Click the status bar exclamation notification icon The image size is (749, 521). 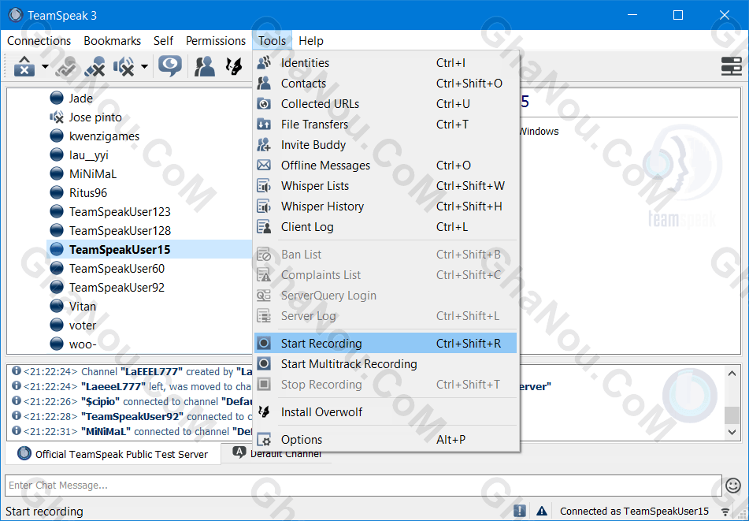pyautogui.click(x=520, y=511)
